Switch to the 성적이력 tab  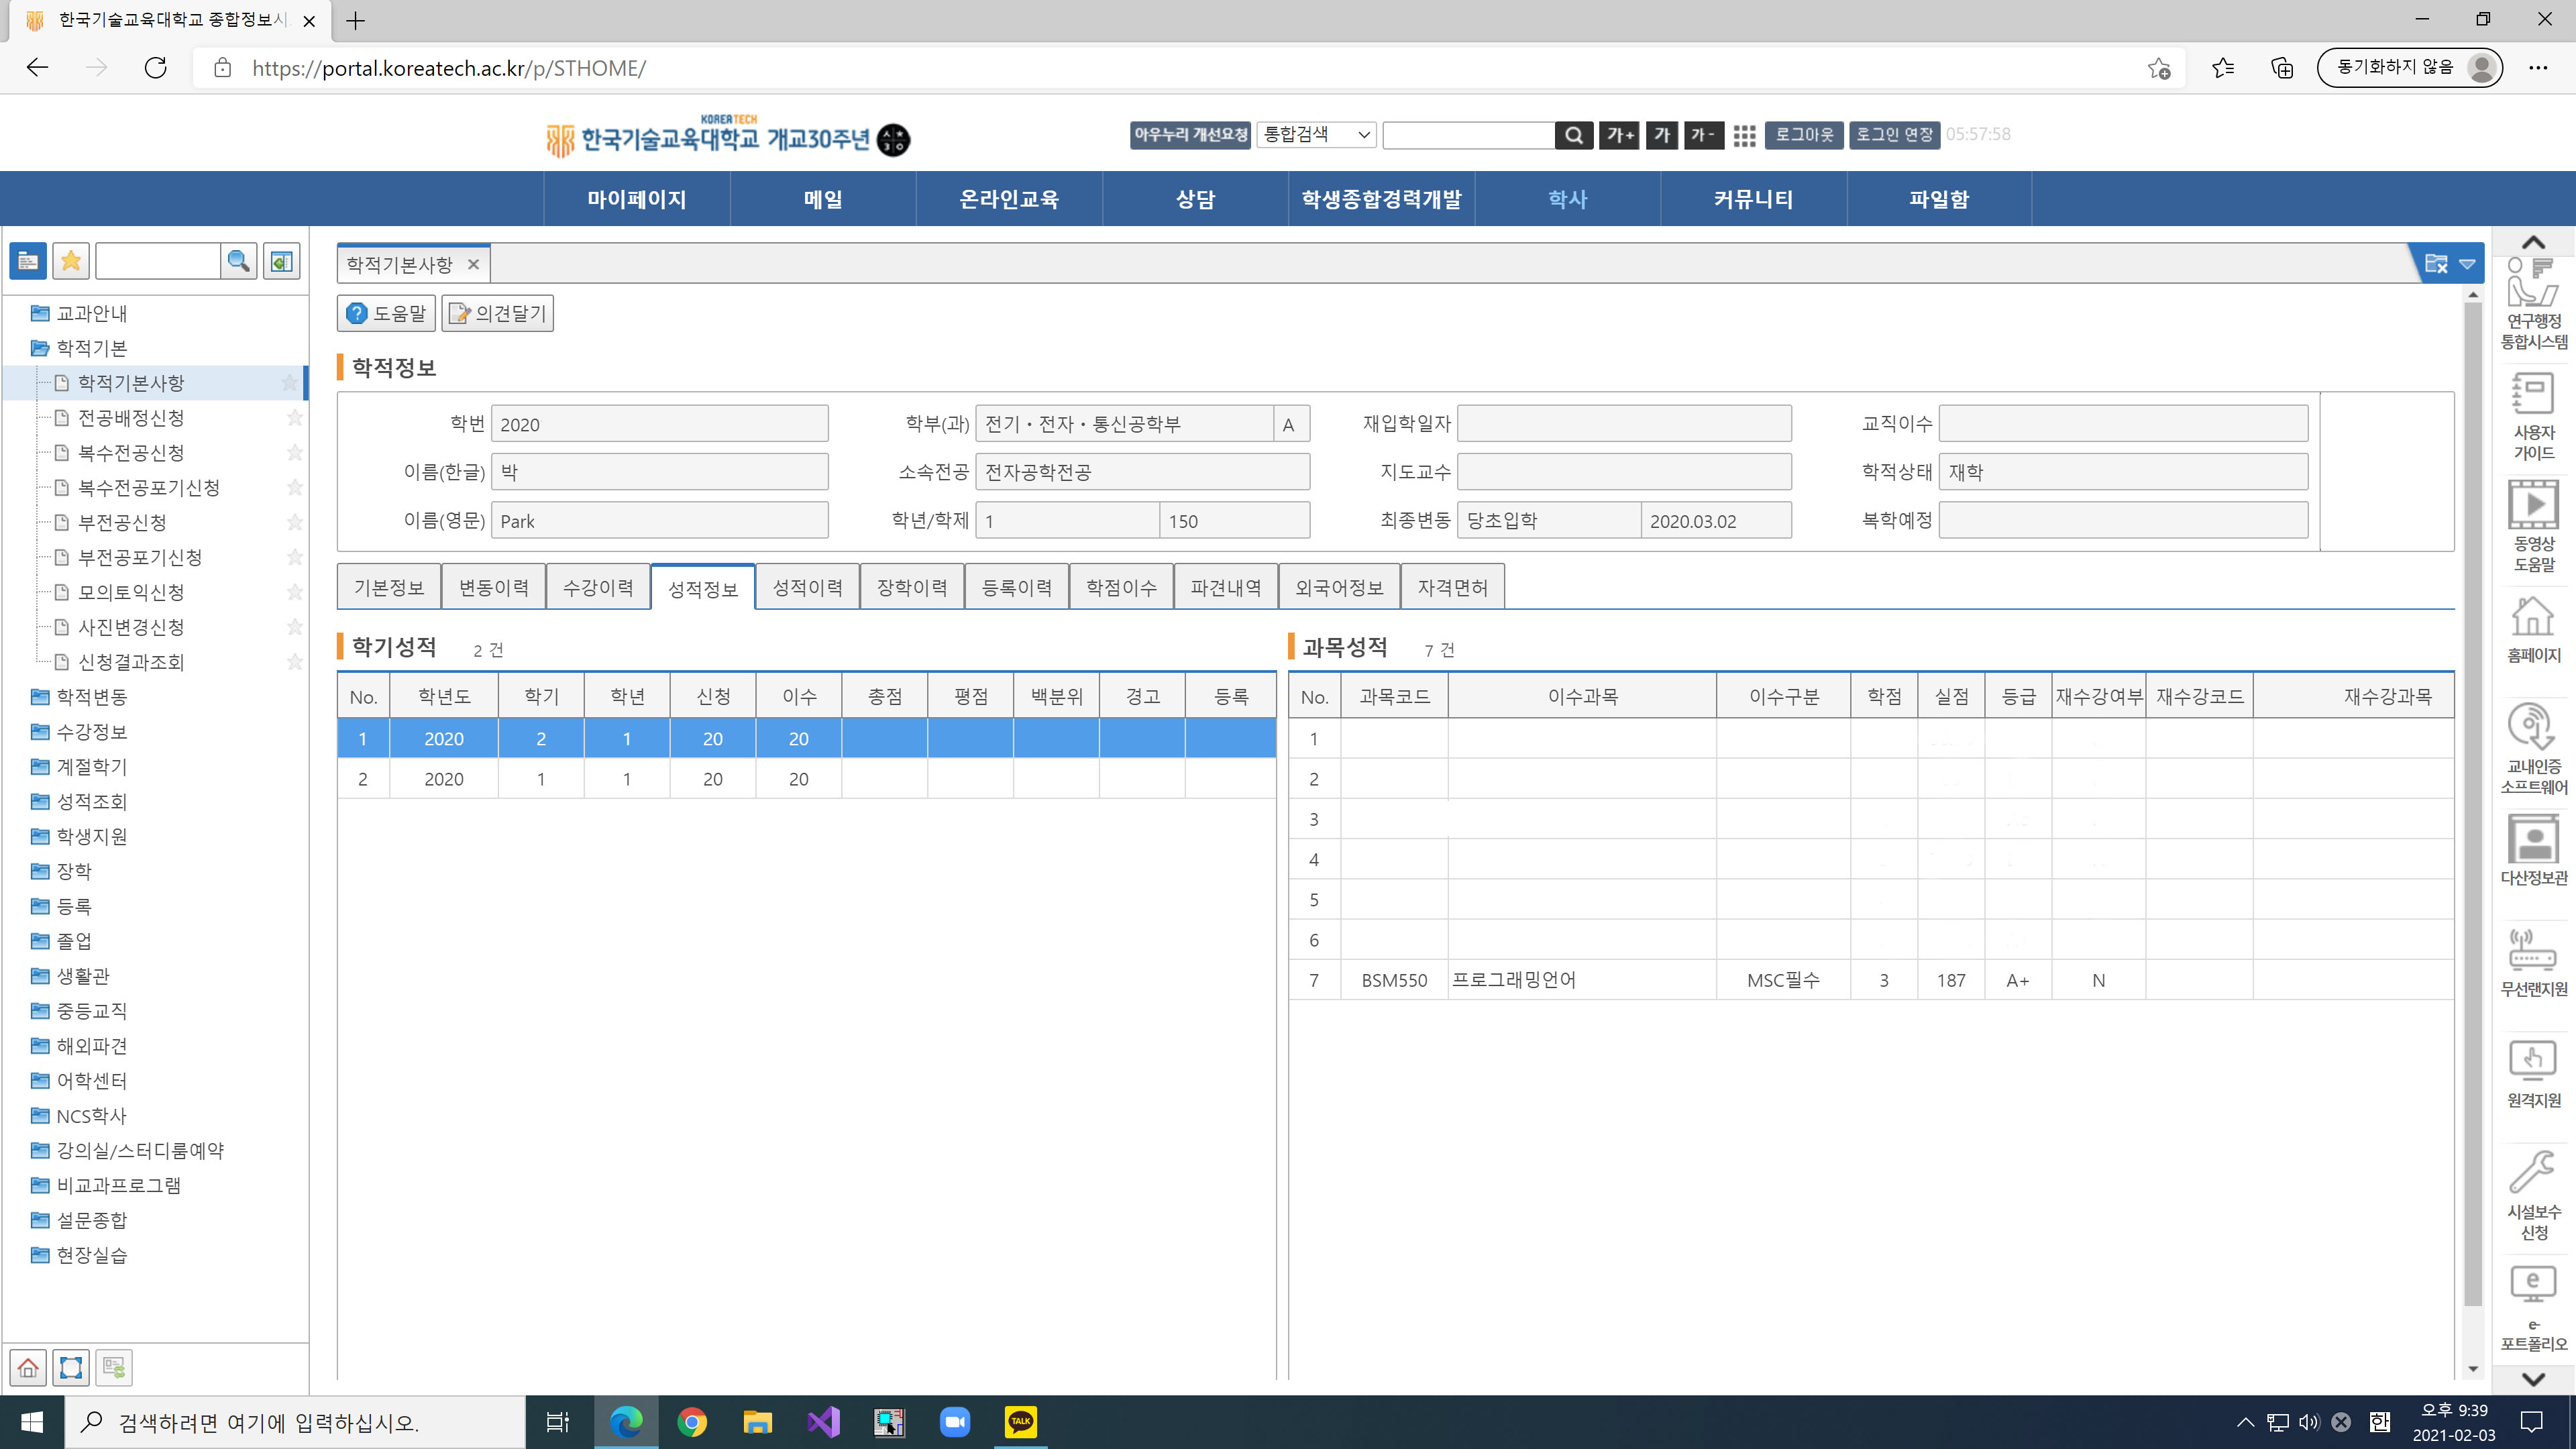click(x=807, y=587)
